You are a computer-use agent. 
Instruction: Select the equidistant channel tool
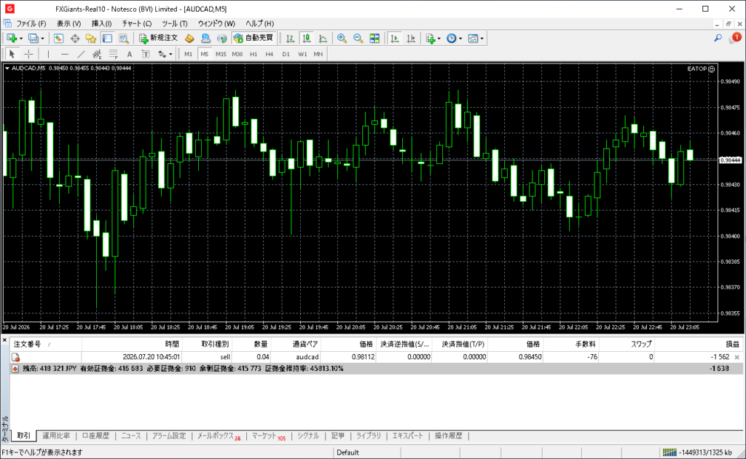coord(97,54)
